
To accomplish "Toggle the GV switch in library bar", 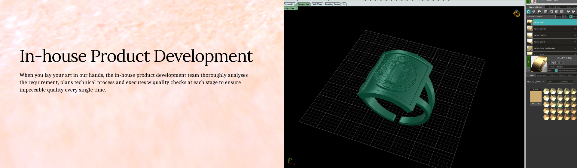I will click(570, 16).
